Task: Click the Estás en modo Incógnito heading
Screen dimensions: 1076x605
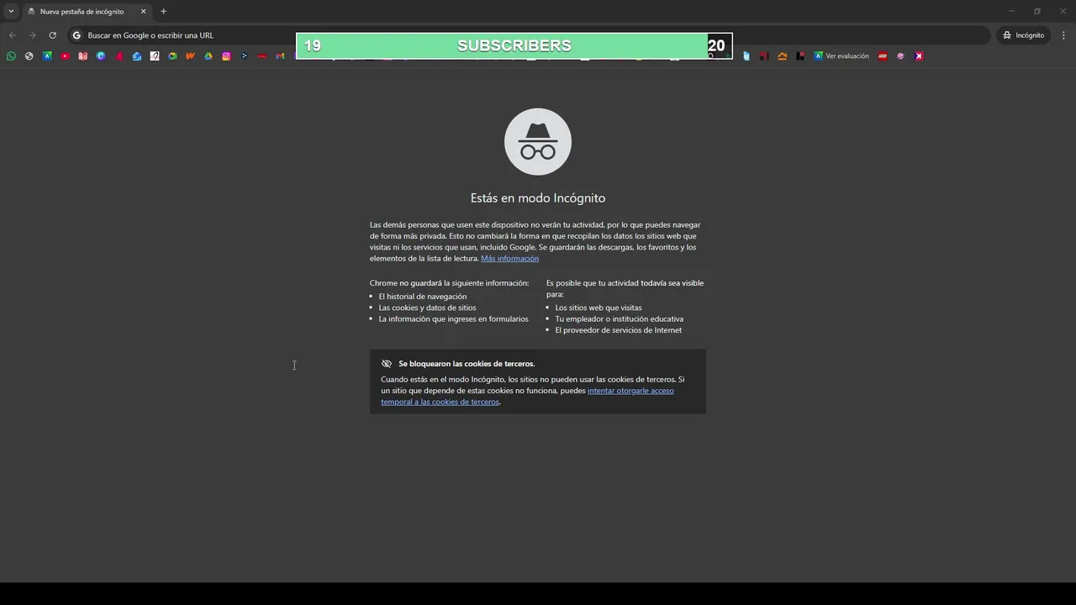Action: pos(538,198)
